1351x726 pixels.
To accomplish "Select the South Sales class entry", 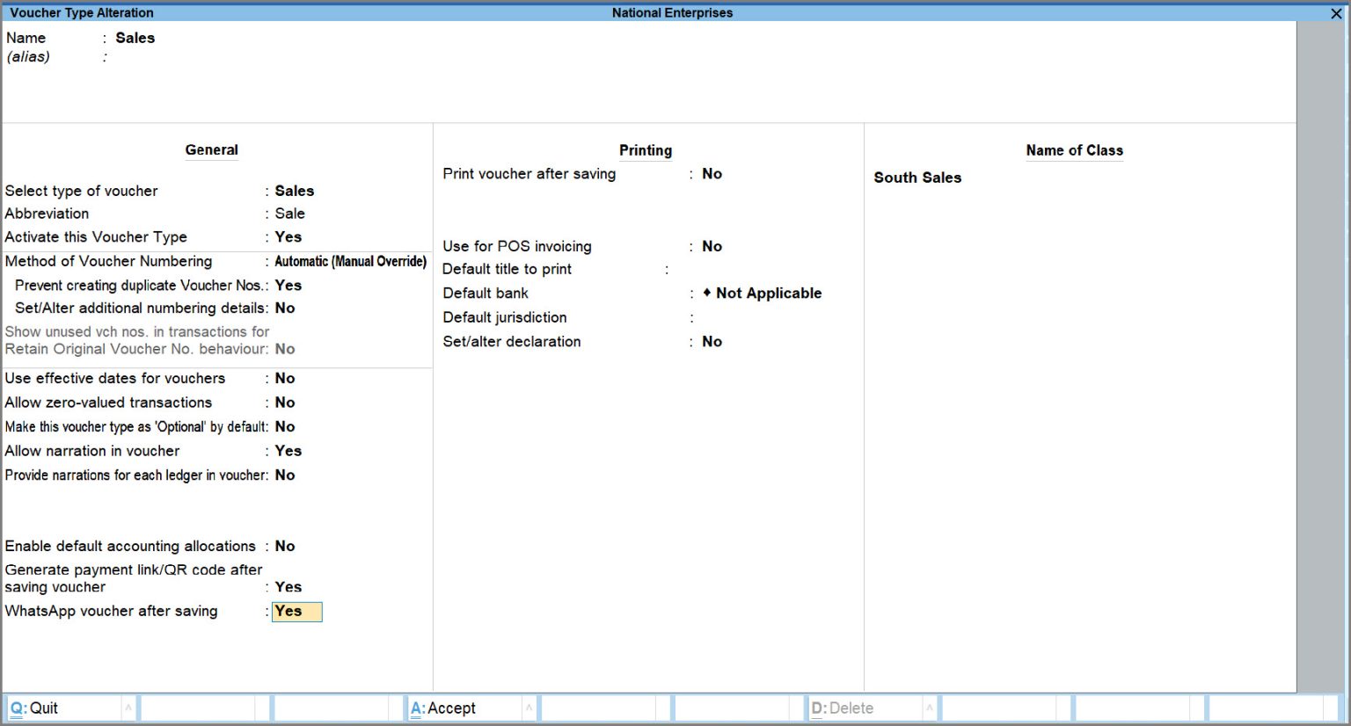I will [x=917, y=177].
